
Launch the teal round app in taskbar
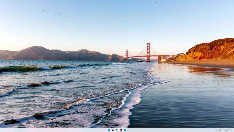pyautogui.click(x=117, y=130)
